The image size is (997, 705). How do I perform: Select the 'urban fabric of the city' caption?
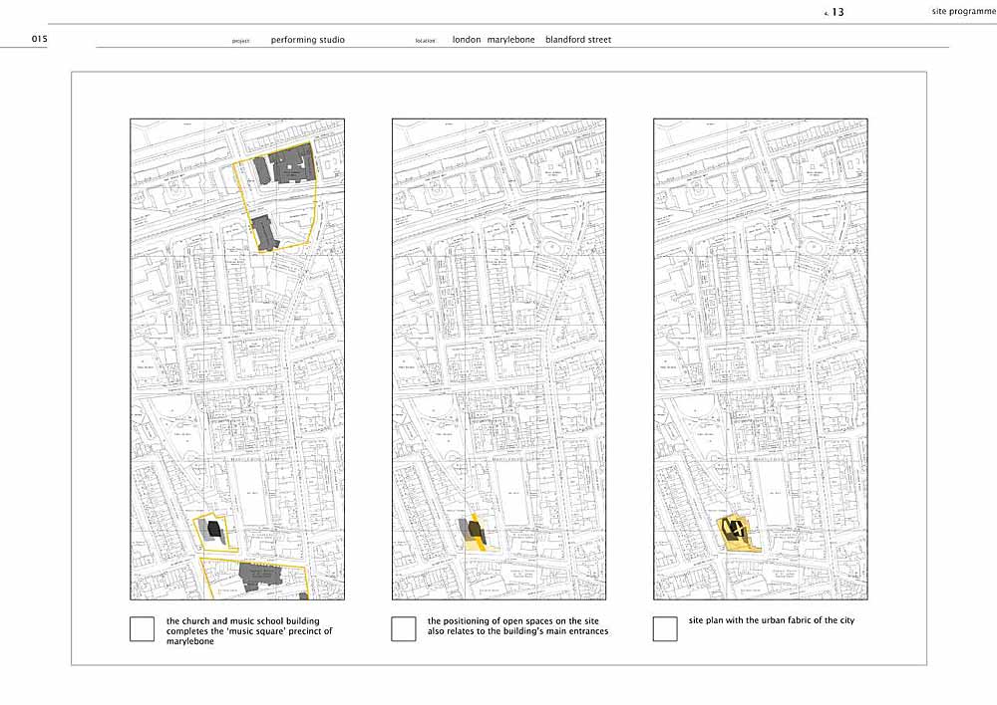tap(771, 621)
